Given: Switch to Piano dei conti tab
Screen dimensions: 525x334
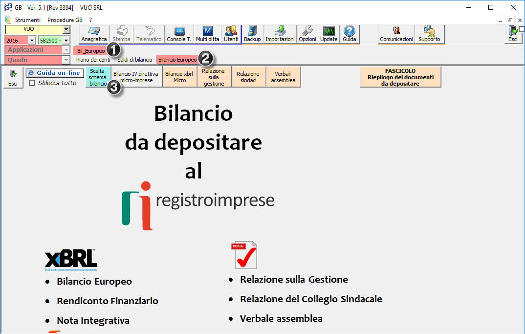Looking at the screenshot, I should [93, 60].
